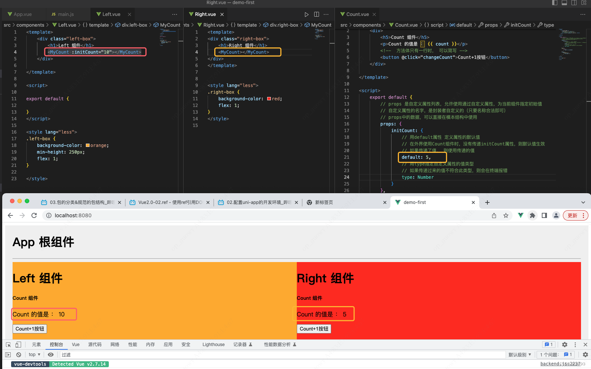Open the Vue devtools extension icon

click(521, 215)
